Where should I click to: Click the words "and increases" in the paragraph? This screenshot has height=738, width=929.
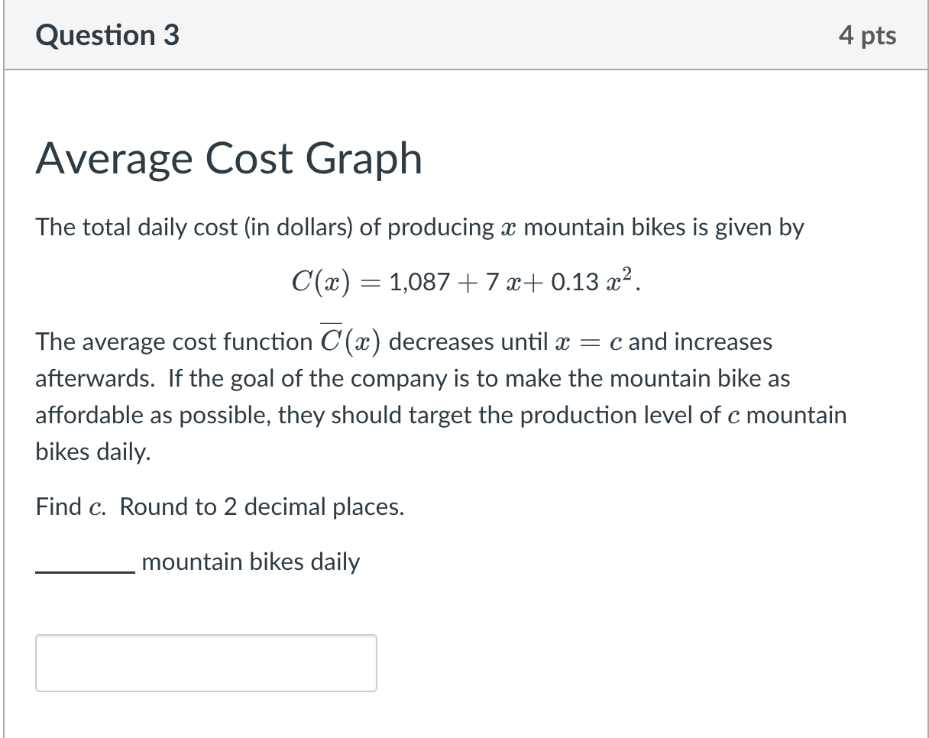(x=701, y=341)
